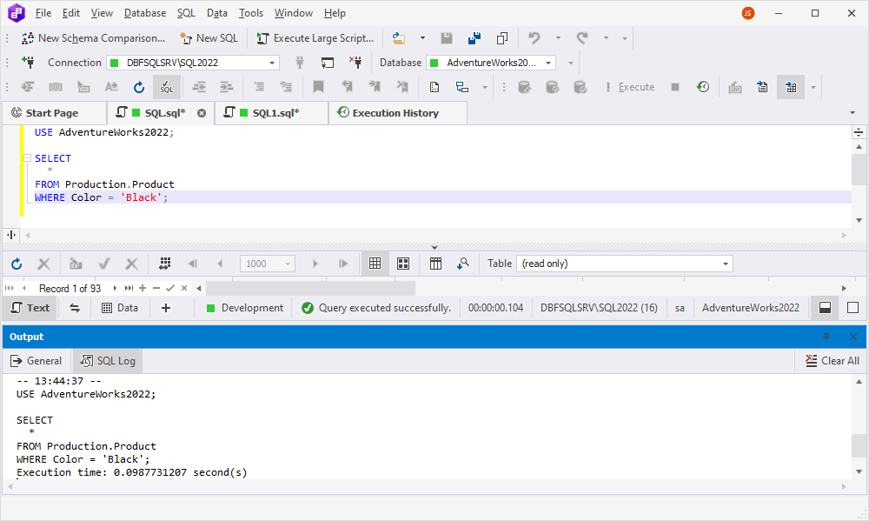This screenshot has height=521, width=869.
Task: Click the Redo arrow icon
Action: coord(582,38)
